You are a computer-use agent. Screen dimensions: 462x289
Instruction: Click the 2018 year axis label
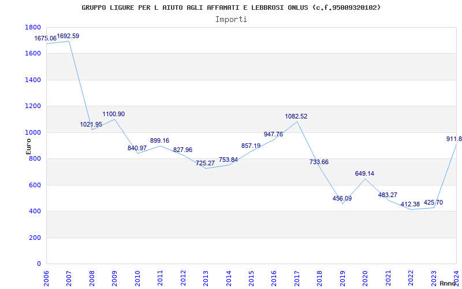320,279
